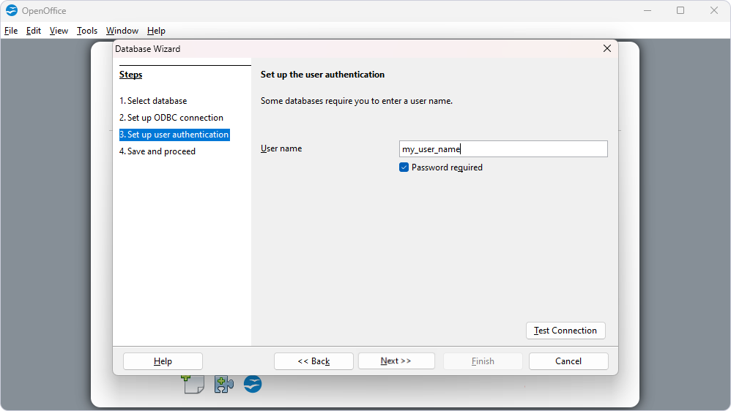Screen dimensions: 731x411
Task: Click the round OpenOffice bird icon below wizard
Action: tap(253, 384)
